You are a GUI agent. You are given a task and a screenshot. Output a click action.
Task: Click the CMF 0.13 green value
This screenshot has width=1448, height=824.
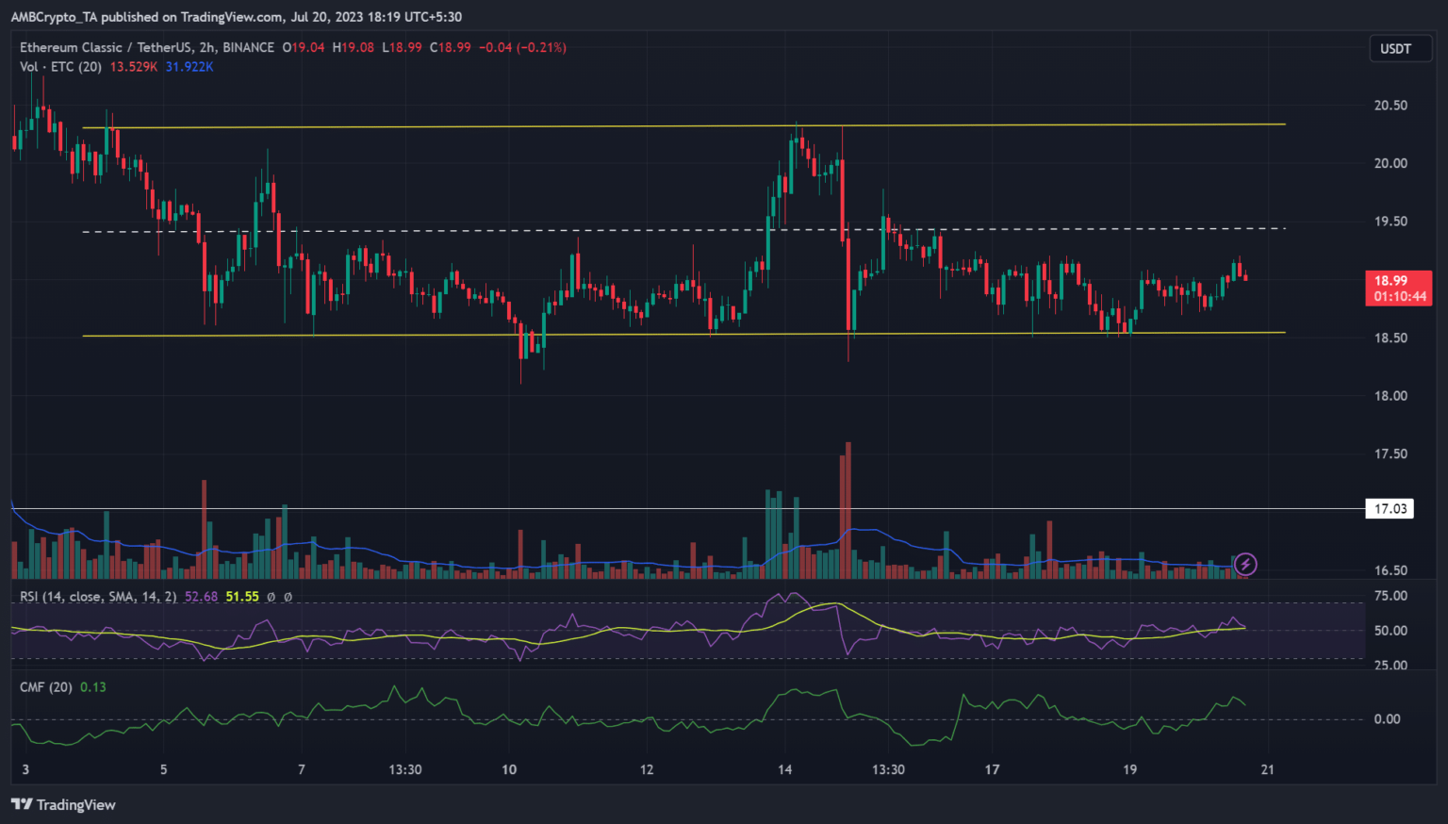[x=93, y=687]
